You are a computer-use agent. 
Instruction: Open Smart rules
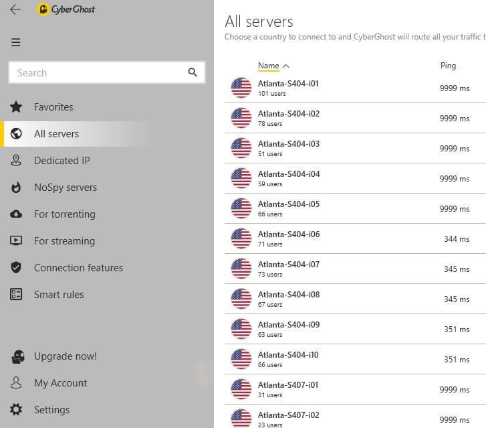59,294
